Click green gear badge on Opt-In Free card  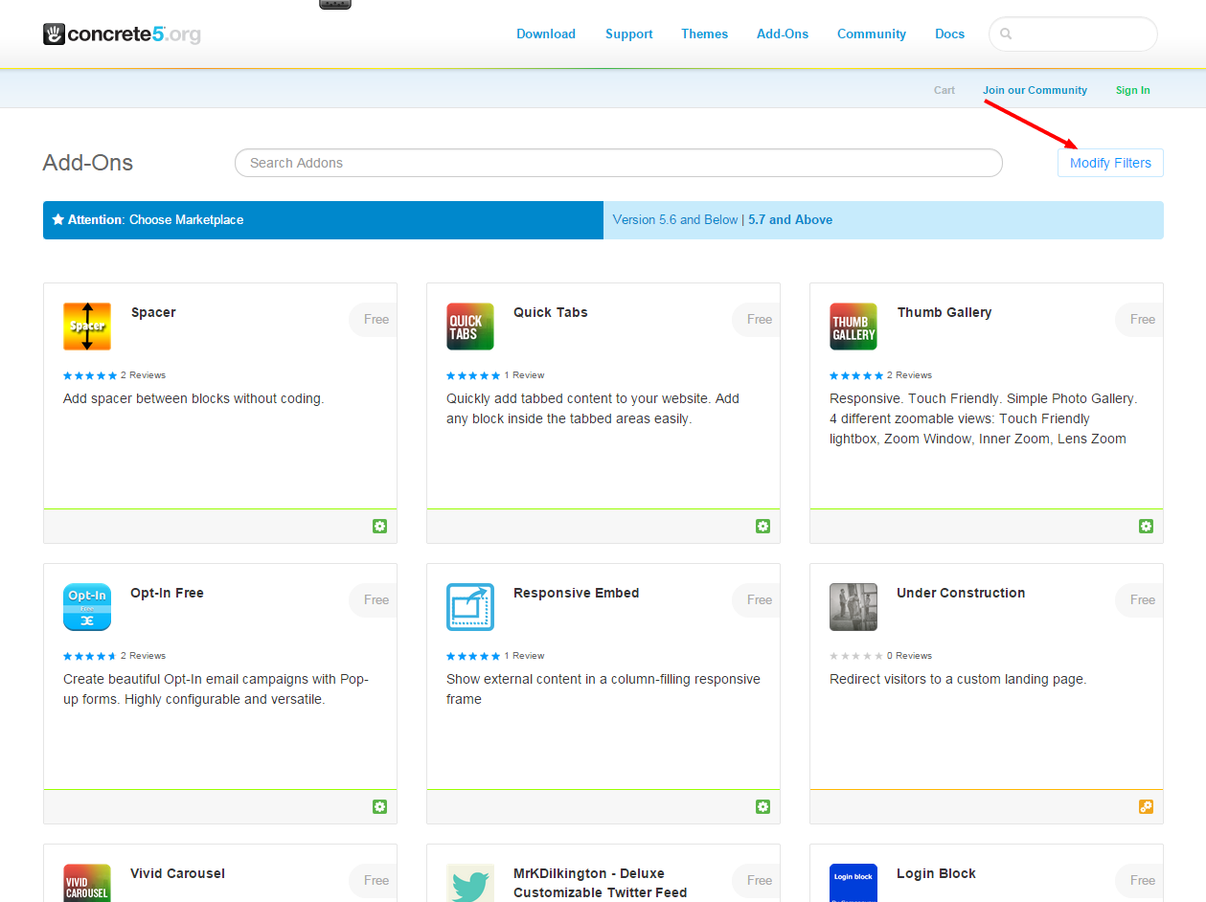pyautogui.click(x=380, y=807)
